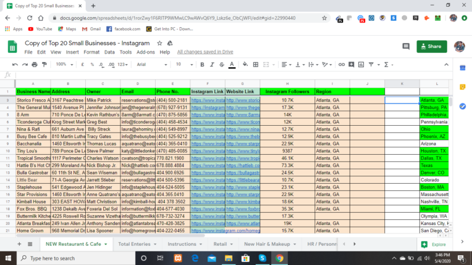Viewport: 472px width, 265px height.
Task: Click the Redo icon in the toolbar
Action: point(25,65)
